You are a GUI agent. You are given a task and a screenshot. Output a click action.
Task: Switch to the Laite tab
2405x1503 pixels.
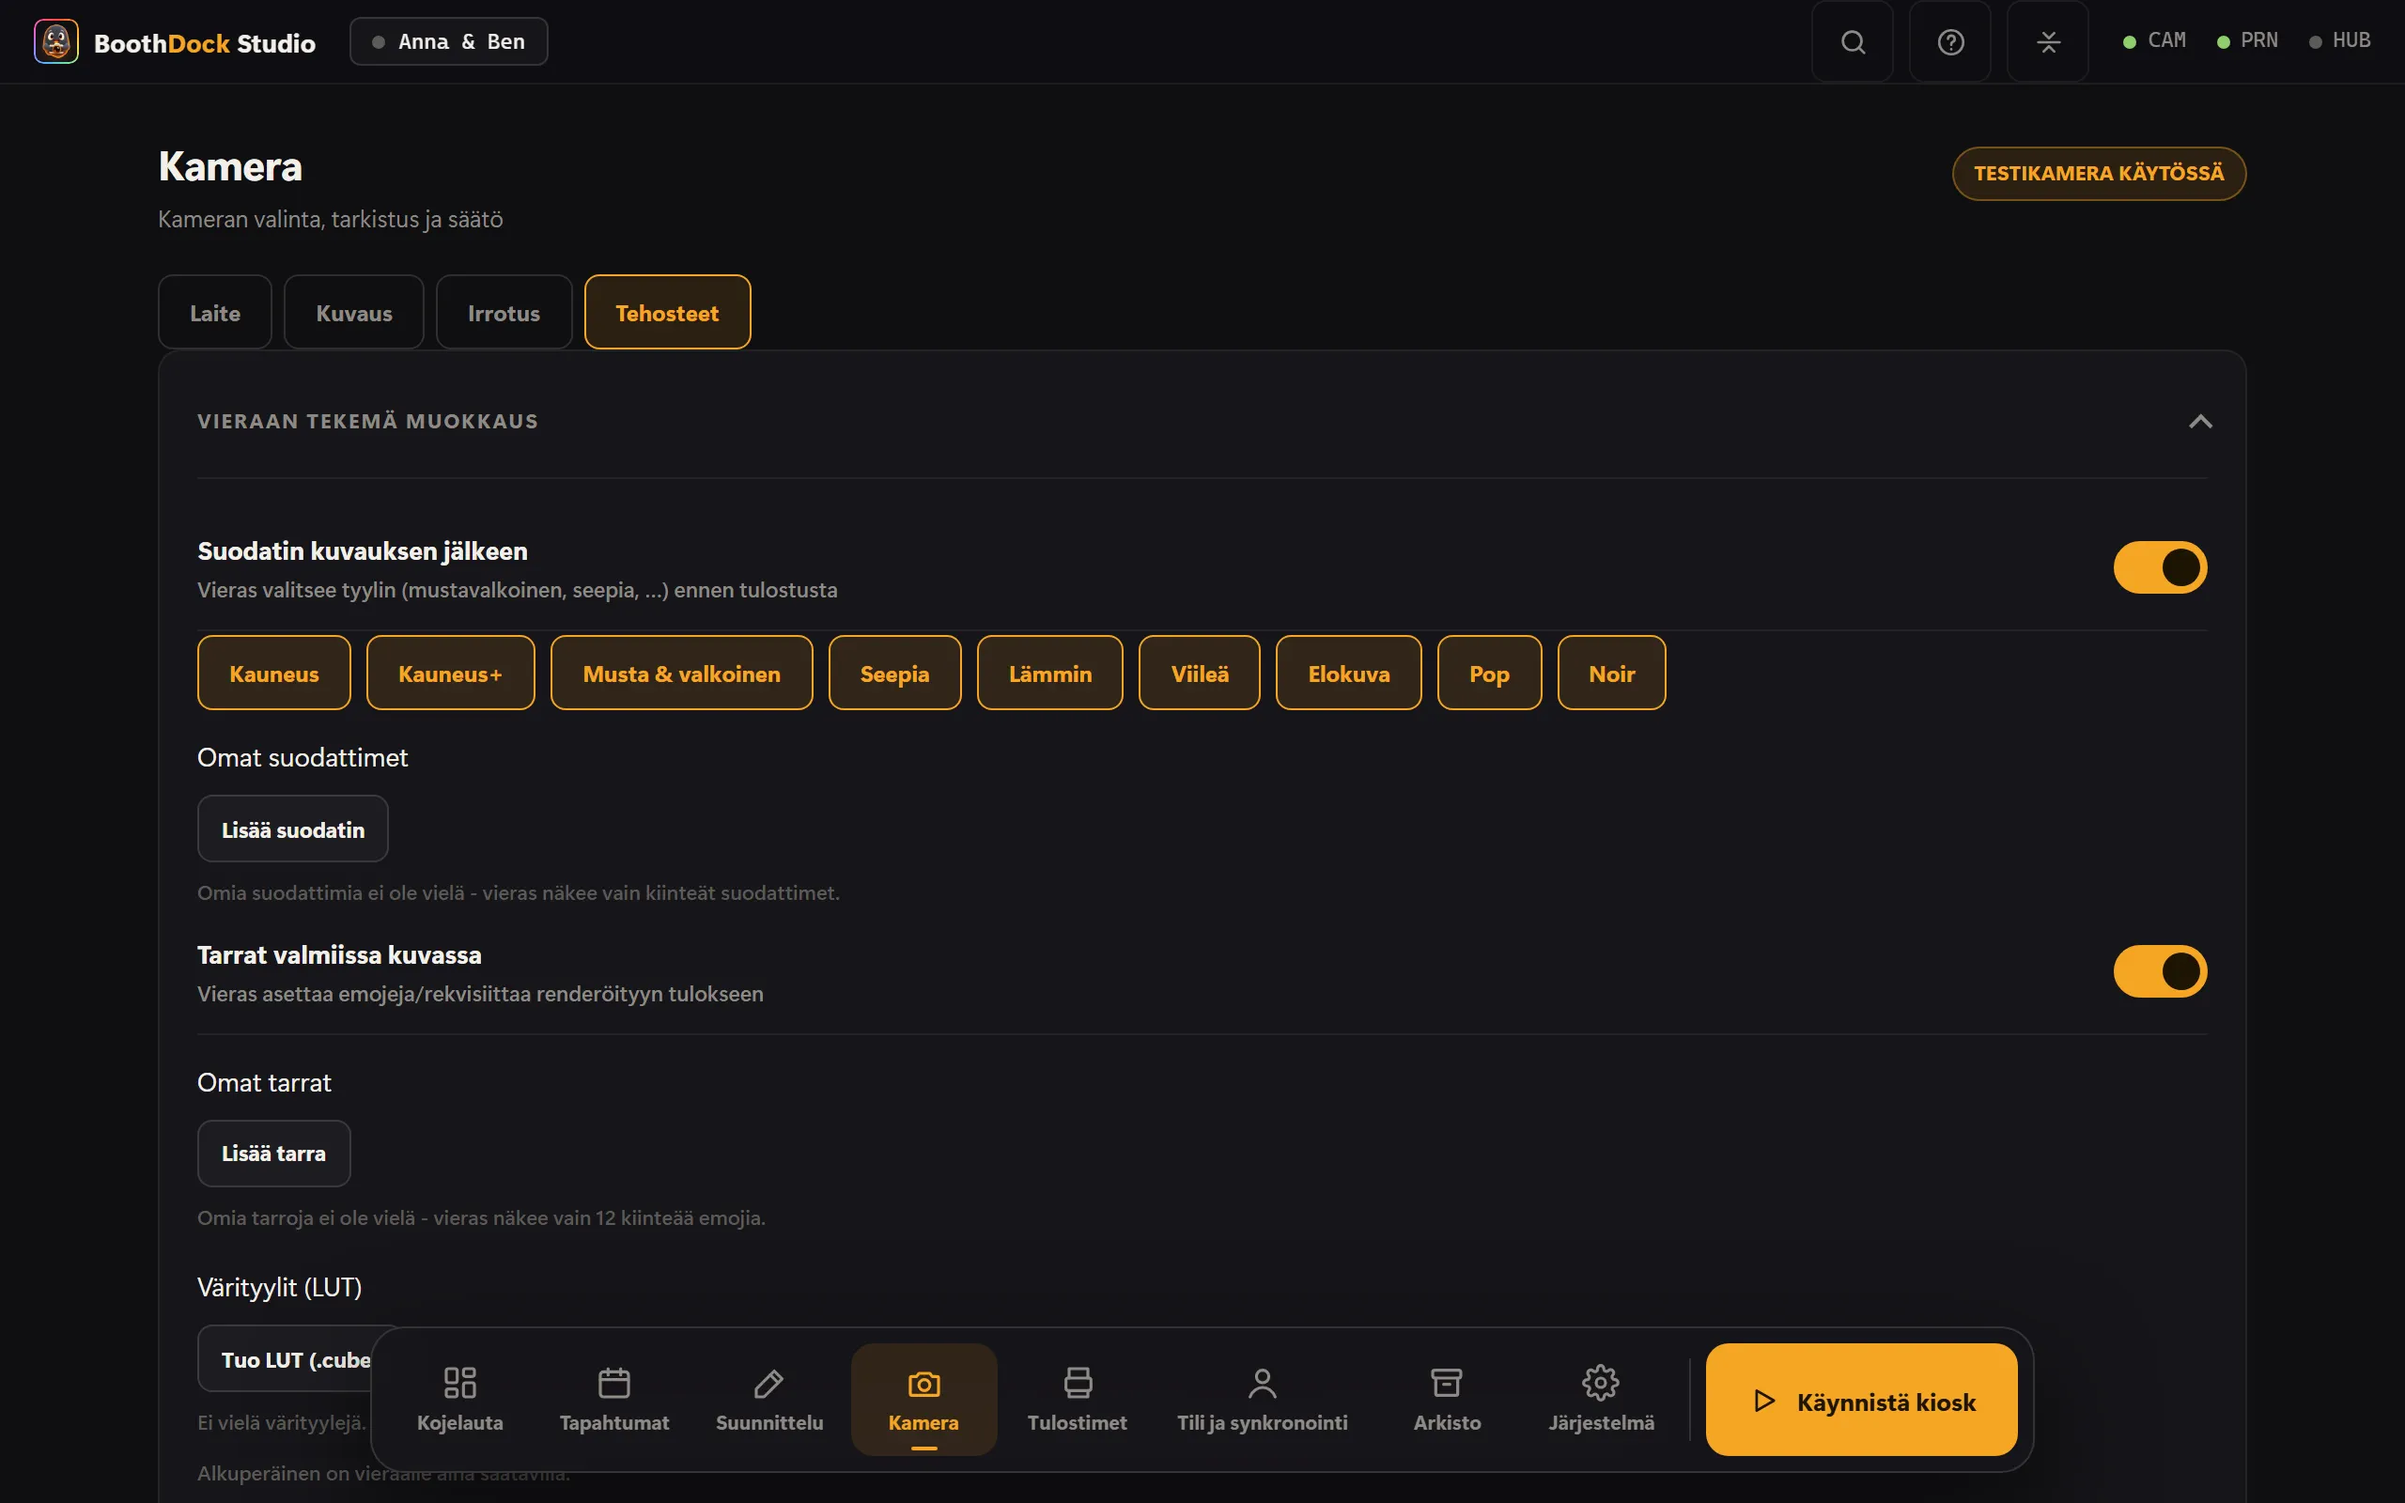tap(214, 312)
